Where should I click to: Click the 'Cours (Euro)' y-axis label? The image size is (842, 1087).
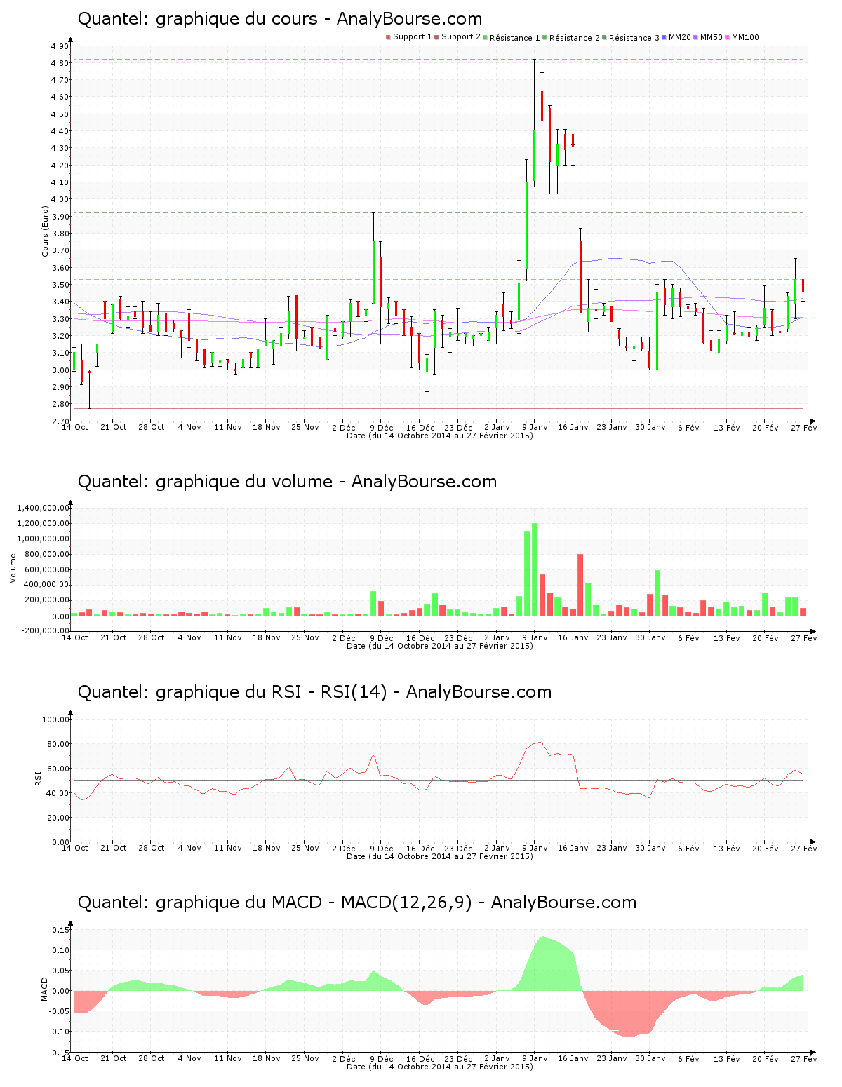(x=46, y=231)
